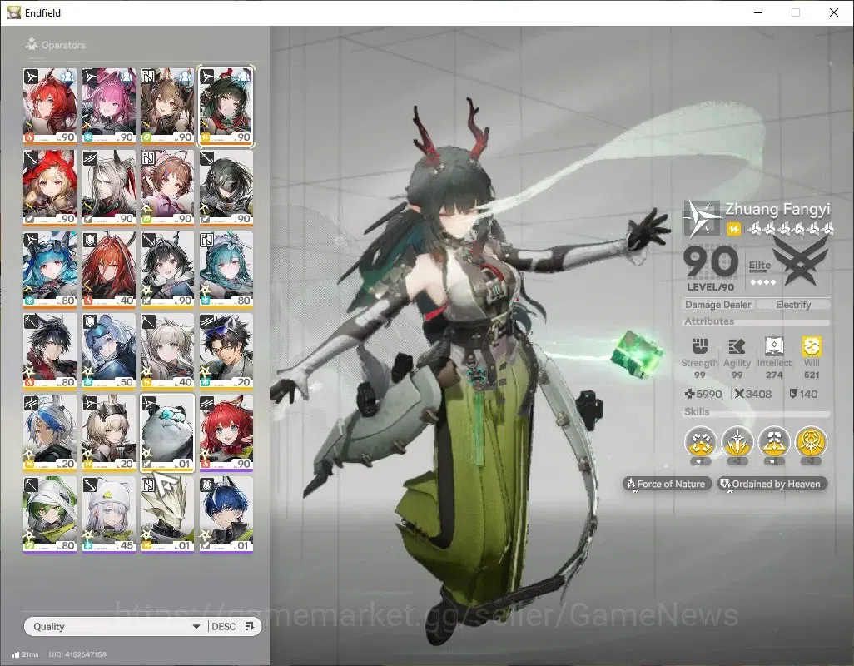Click the UID: 4152647154 text
This screenshot has width=854, height=666.
(x=77, y=654)
